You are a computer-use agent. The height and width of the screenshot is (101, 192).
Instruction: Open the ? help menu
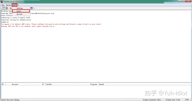[x=18, y=5]
